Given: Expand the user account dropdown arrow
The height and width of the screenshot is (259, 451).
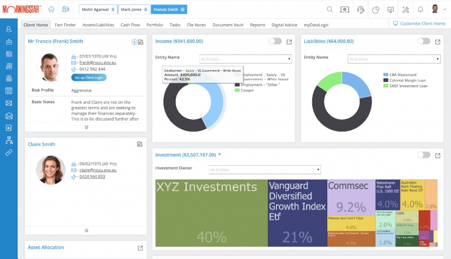Looking at the screenshot, I should (445, 10).
